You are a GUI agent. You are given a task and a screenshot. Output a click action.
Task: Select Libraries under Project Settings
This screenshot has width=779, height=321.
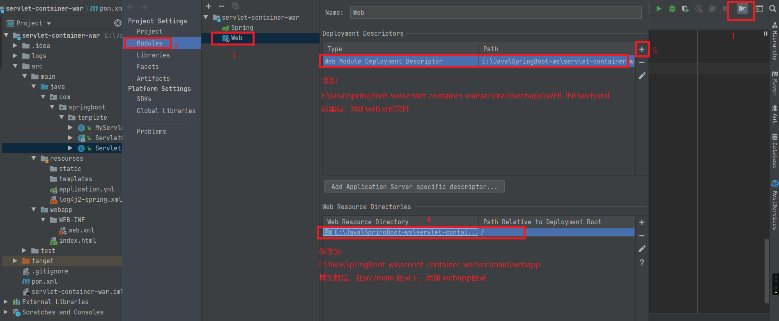(153, 55)
